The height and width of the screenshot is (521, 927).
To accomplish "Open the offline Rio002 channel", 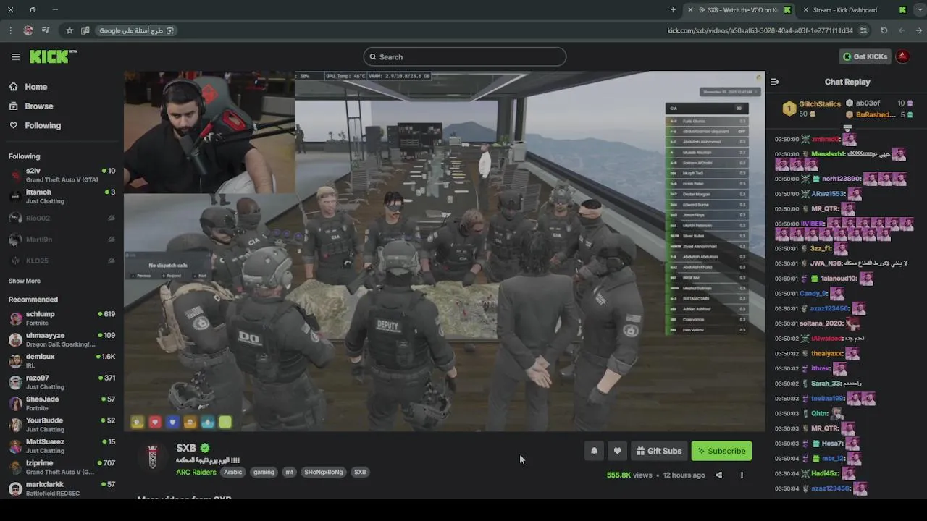I will [x=62, y=218].
